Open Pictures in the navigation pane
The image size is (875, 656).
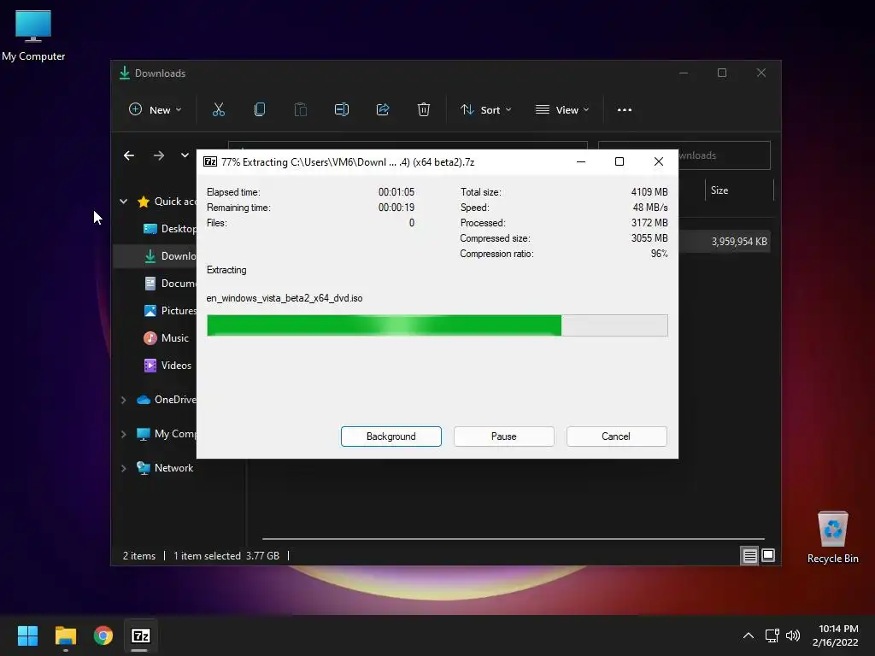click(169, 311)
